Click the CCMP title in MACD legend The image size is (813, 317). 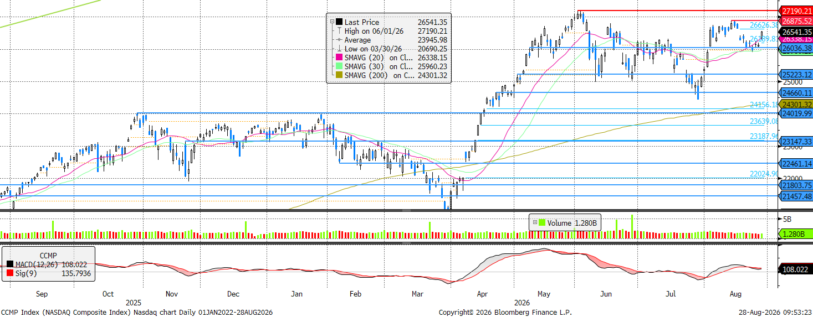point(48,255)
